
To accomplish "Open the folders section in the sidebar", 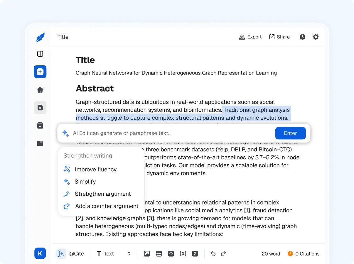I will [40, 143].
